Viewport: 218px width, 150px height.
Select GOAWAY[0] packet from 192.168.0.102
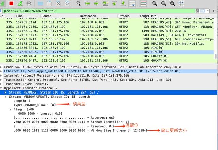[107, 61]
